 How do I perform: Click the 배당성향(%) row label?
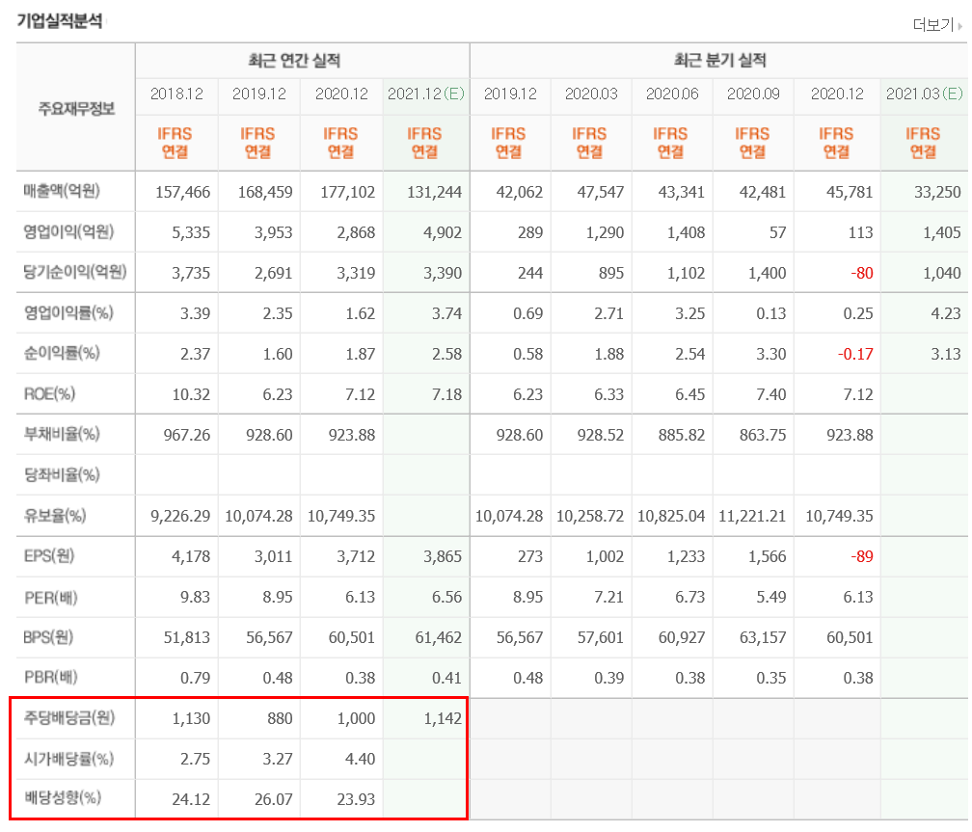tap(62, 798)
